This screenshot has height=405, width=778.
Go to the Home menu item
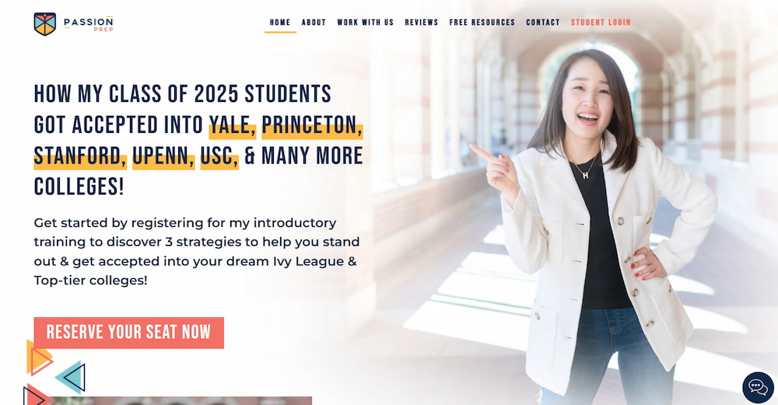tap(280, 23)
